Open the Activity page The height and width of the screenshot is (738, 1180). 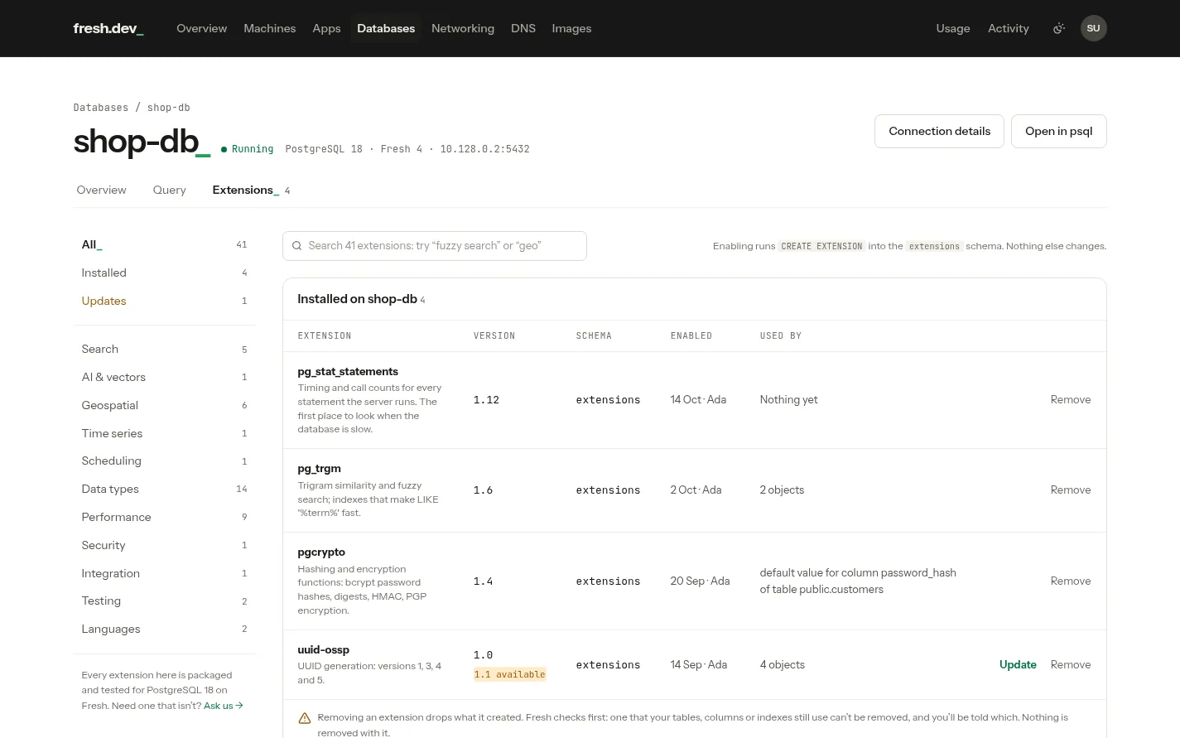pos(1009,28)
